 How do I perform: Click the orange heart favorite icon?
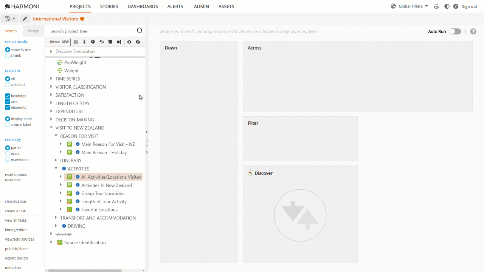pos(82,19)
